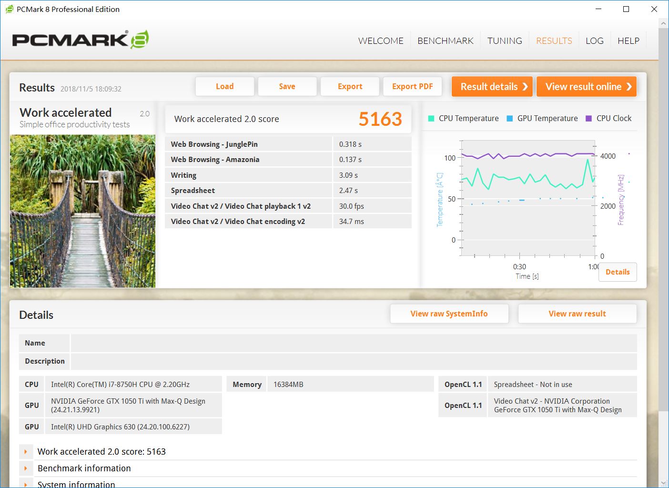Click the 5163 score value
Image resolution: width=669 pixels, height=488 pixels.
click(380, 119)
